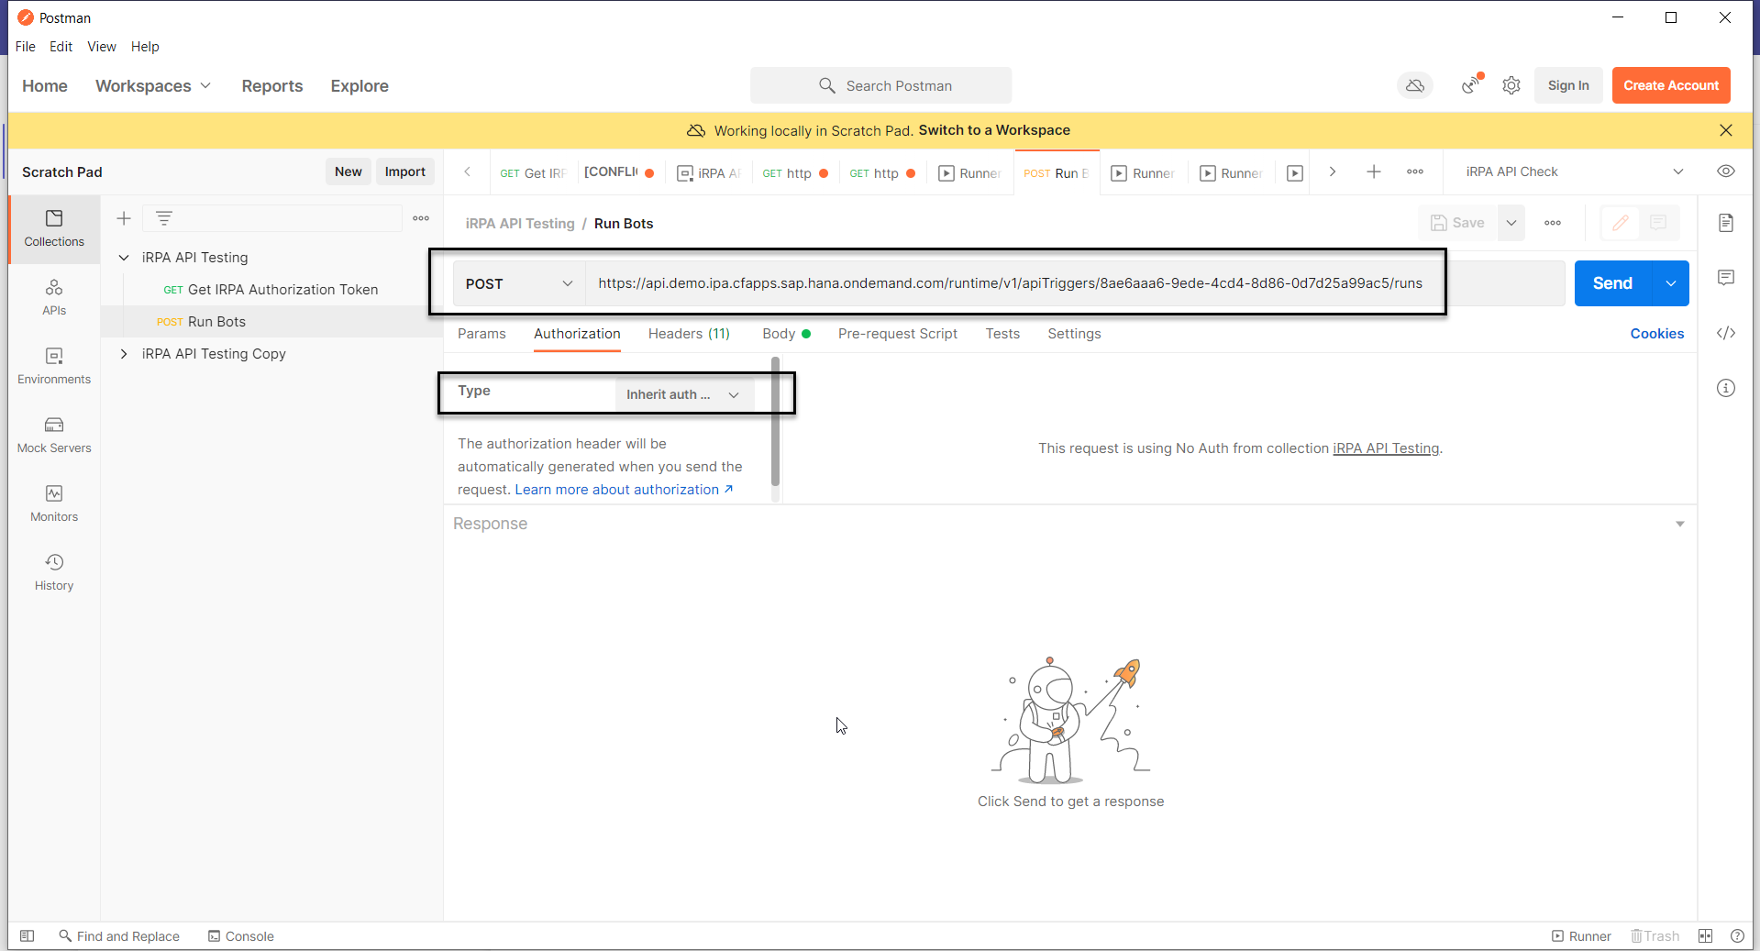Switch to the Pre-request Script tab
Viewport: 1760px width, 951px height.
[898, 334]
